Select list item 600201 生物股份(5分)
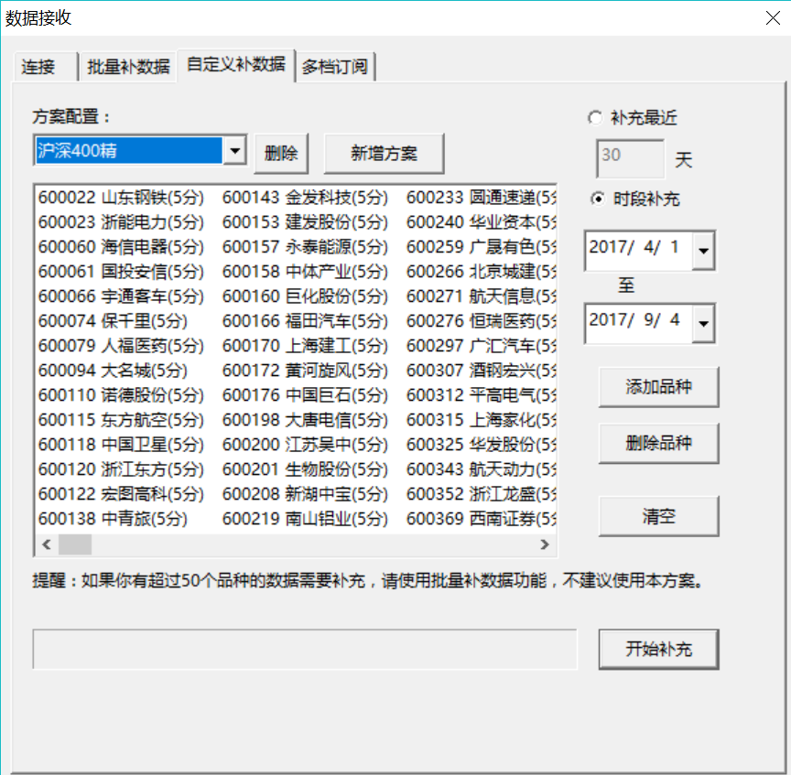 pos(305,468)
